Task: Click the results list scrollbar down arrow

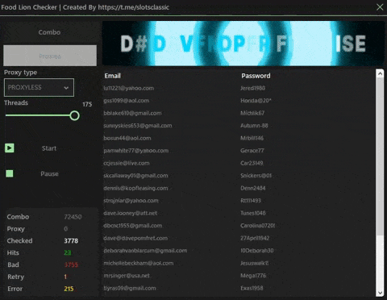Action: point(380,293)
